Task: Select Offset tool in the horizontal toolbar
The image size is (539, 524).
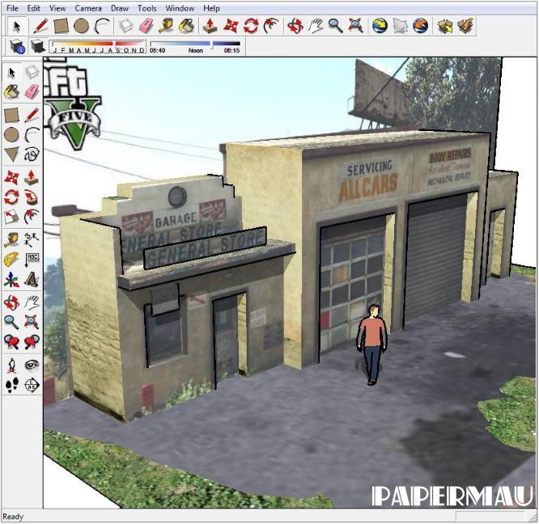Action: 271,26
